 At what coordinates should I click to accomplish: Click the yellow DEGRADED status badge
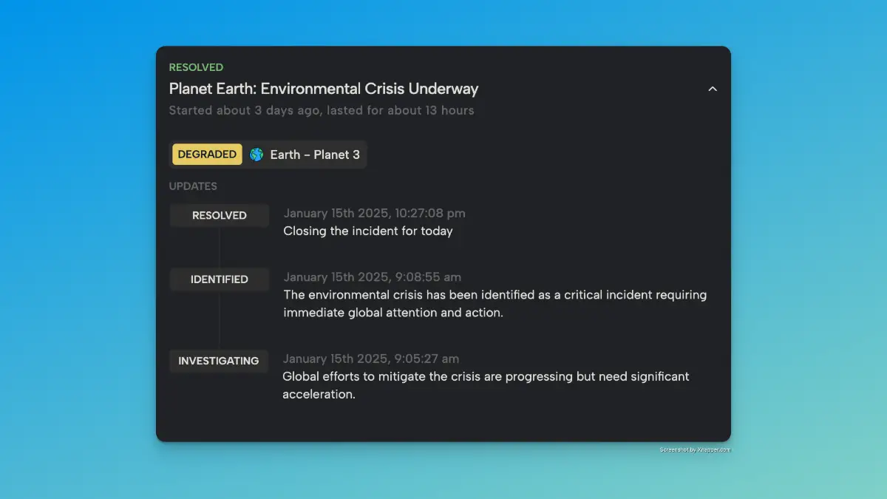pyautogui.click(x=207, y=155)
